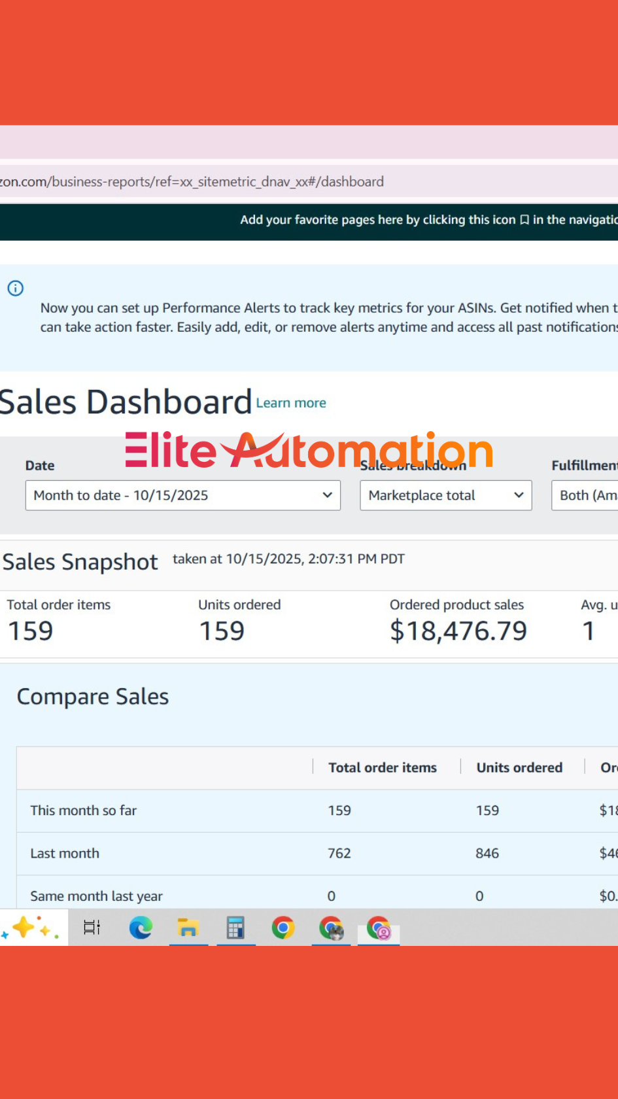Switch to Chrome window with photo profile

pos(331,928)
